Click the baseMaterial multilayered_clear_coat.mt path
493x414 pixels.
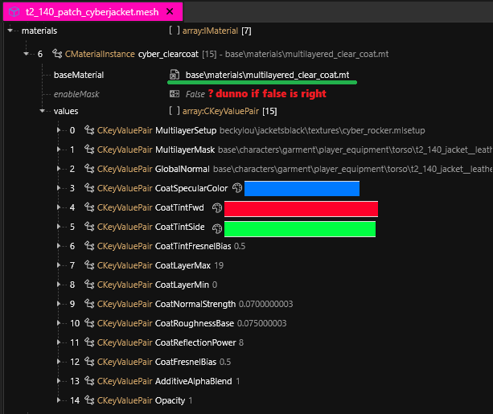[x=266, y=75]
